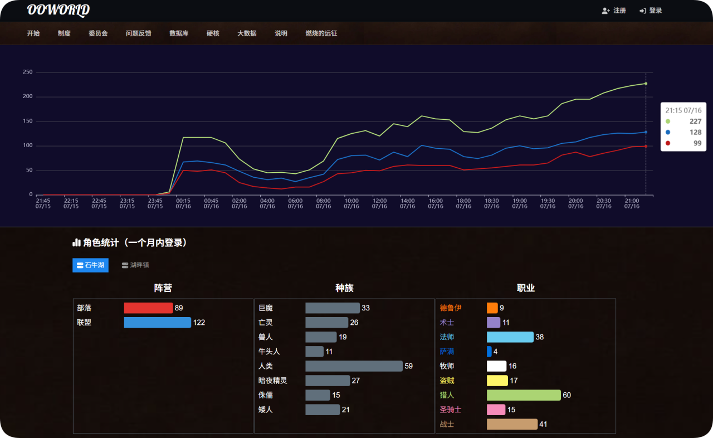Click the 登录 link
Viewport: 713px width, 438px height.
(x=655, y=11)
